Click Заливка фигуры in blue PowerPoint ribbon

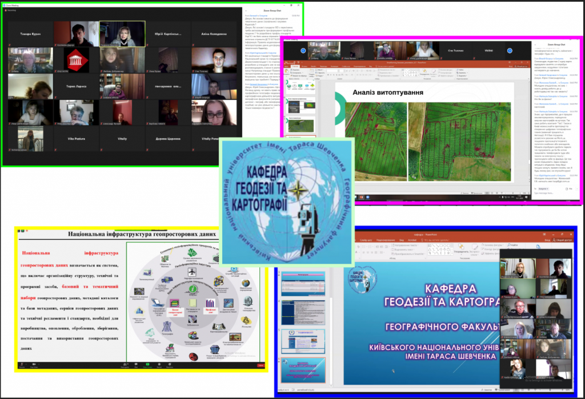pyautogui.click(x=493, y=245)
